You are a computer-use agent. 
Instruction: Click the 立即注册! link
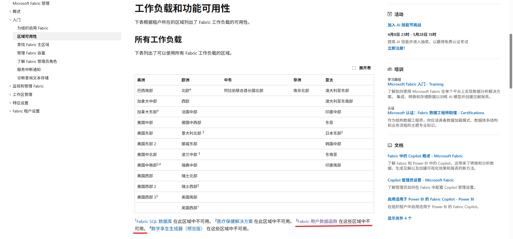[x=396, y=48]
